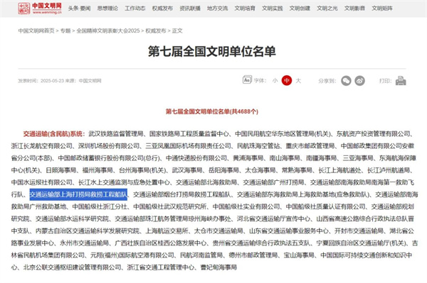Click the 中国文明网 site logo

tap(40, 9)
